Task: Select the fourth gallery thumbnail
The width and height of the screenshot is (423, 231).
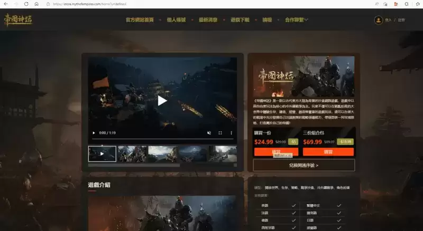Action: coord(193,153)
